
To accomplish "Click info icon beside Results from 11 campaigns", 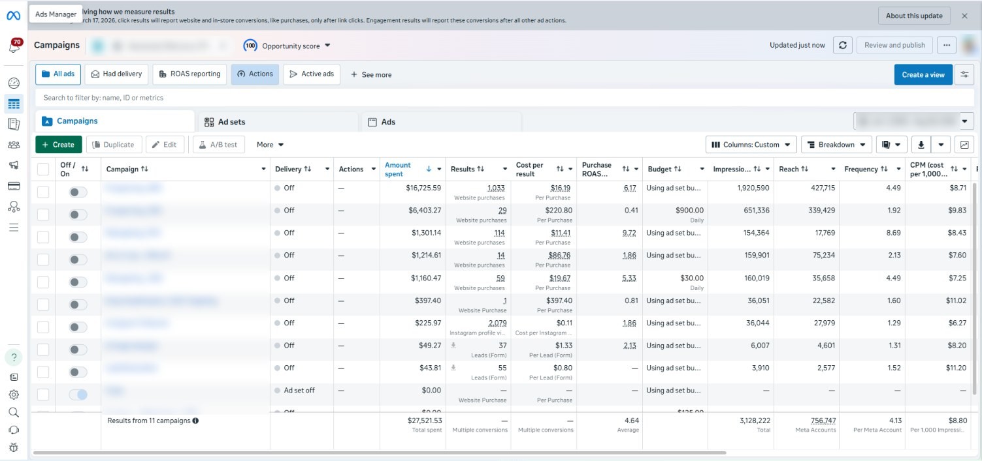I will pos(195,421).
